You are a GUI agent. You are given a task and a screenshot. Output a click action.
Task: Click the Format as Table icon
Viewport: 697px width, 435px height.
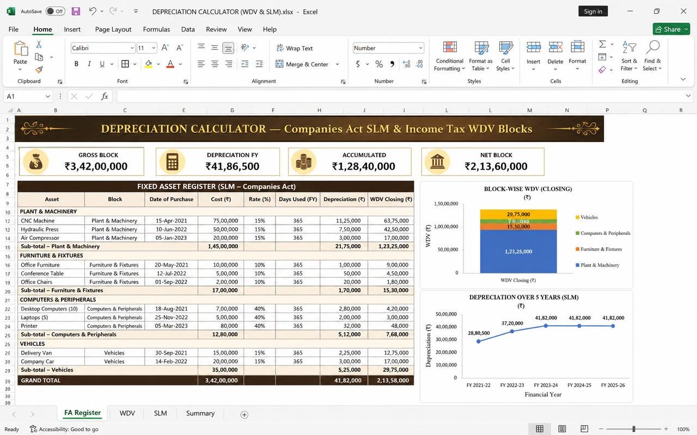click(481, 47)
